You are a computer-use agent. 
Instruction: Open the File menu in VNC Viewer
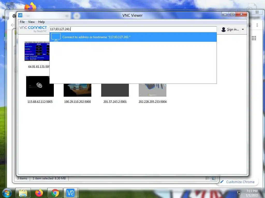click(x=22, y=22)
